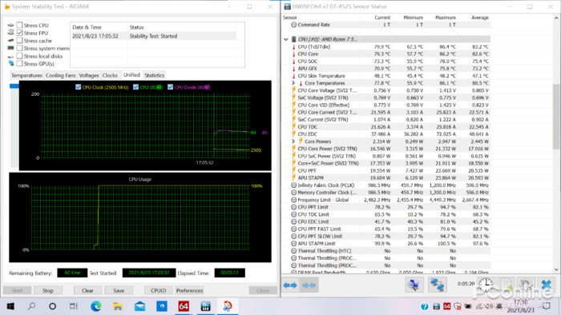Open the HWiNFO network computers icon
Screen dimensions: 561x315
pos(437,285)
